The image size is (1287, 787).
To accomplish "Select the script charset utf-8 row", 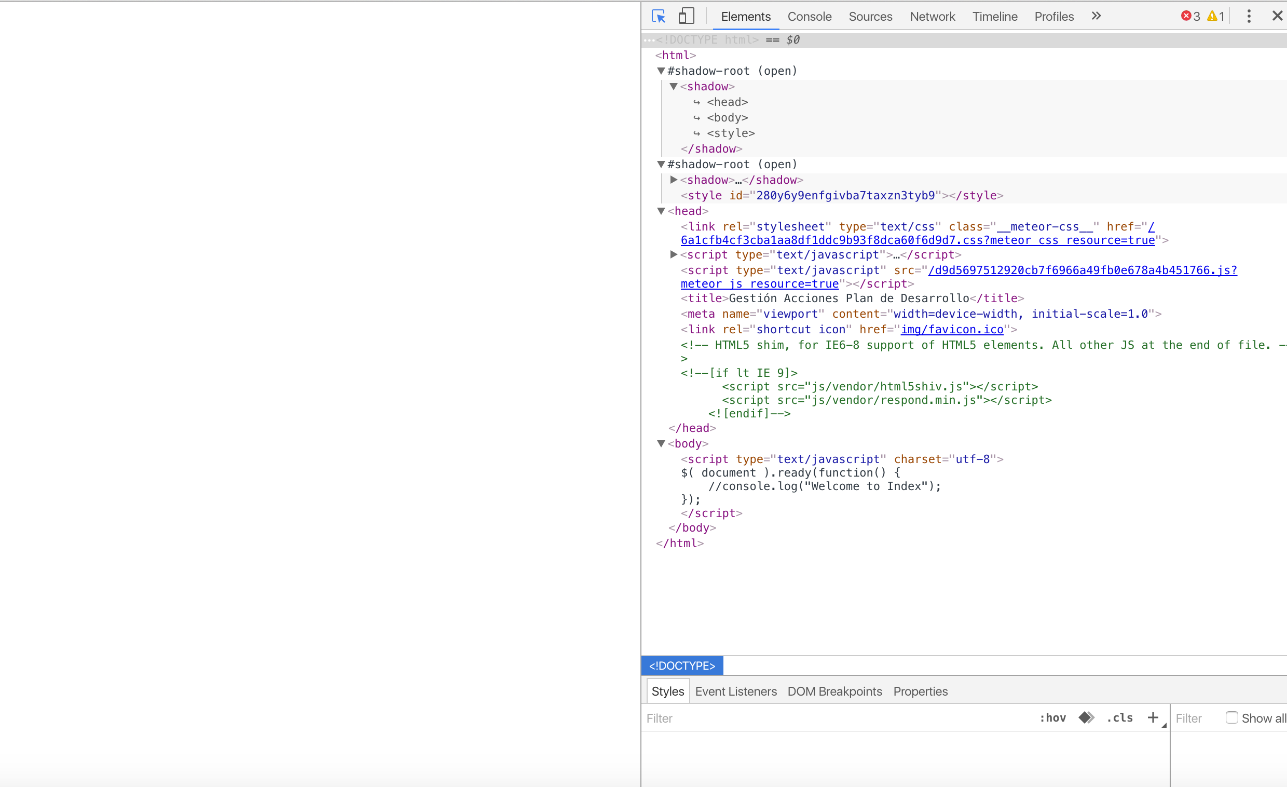I will pyautogui.click(x=842, y=459).
